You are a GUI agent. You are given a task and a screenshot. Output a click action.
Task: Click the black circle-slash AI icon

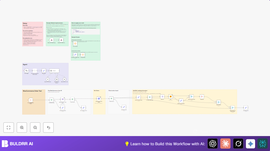(x=238, y=144)
